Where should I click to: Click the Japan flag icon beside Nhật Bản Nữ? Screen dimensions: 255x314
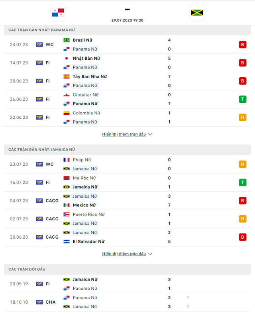coord(67,58)
